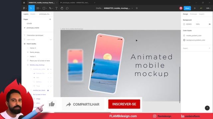Screen dimensions: 213x119
Task: Expand the prototype_mobile page dropdown
Action: 46,14
